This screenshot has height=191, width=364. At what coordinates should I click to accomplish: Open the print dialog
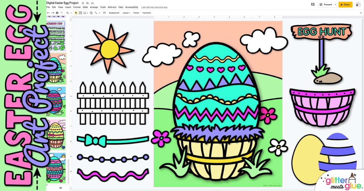[x=57, y=13]
